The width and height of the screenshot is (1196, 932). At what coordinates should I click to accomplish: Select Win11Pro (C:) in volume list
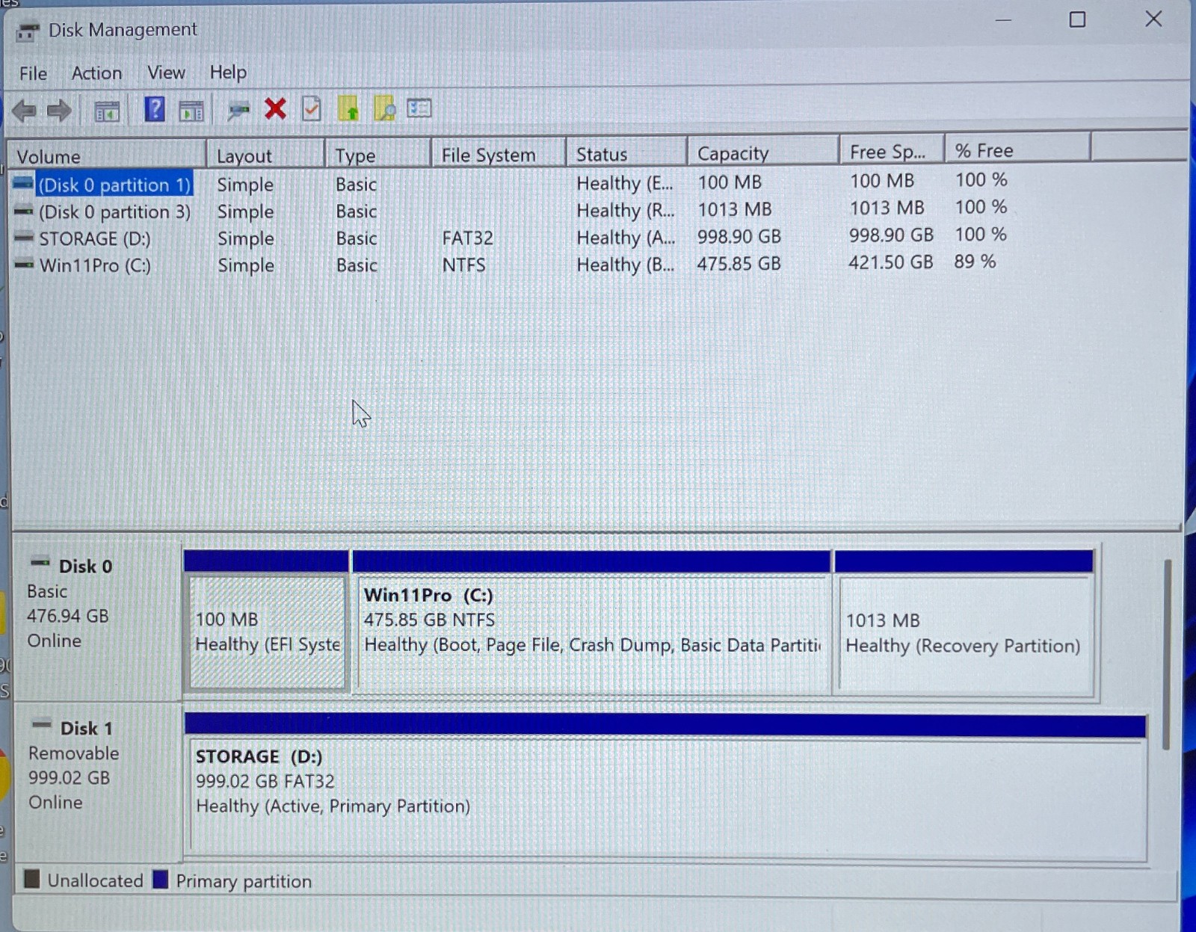pyautogui.click(x=95, y=265)
